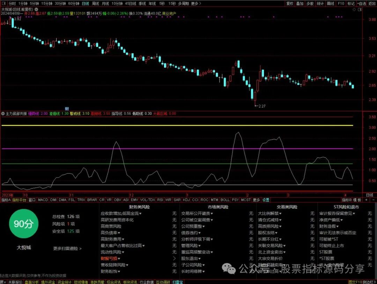Screen dimensions: 377x284
Task: Open the 行业数据 bottom tab
Action: tap(147, 282)
